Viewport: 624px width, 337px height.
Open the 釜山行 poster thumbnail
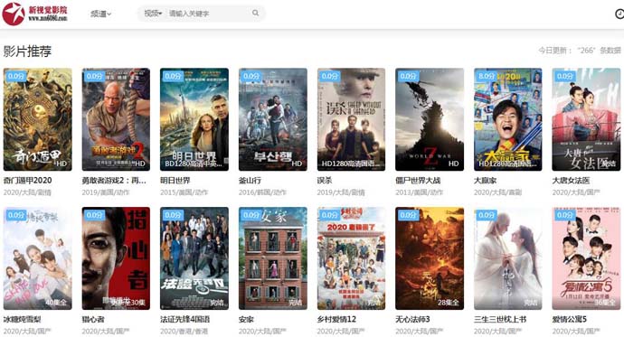pyautogui.click(x=273, y=119)
